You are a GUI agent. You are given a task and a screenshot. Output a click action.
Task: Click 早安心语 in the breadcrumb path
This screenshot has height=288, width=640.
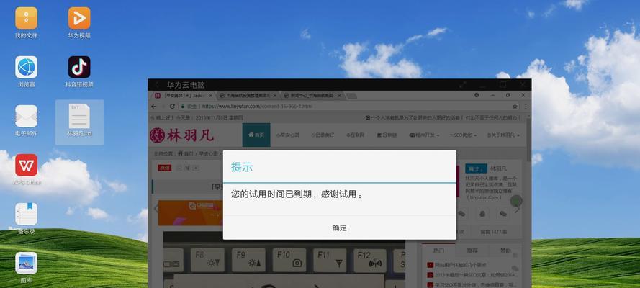[209, 154]
